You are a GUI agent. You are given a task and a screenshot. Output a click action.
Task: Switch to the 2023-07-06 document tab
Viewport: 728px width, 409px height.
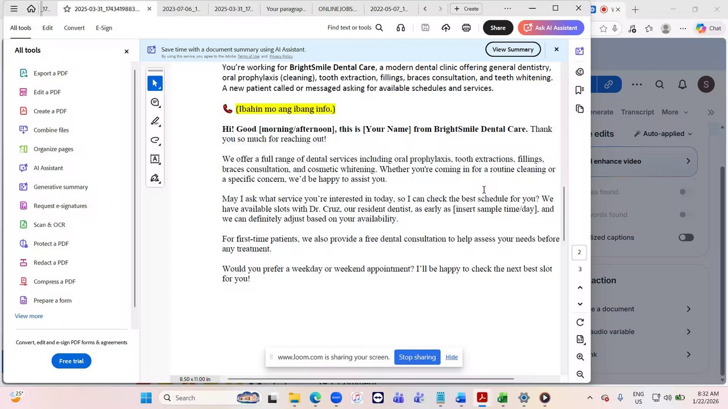click(x=182, y=9)
